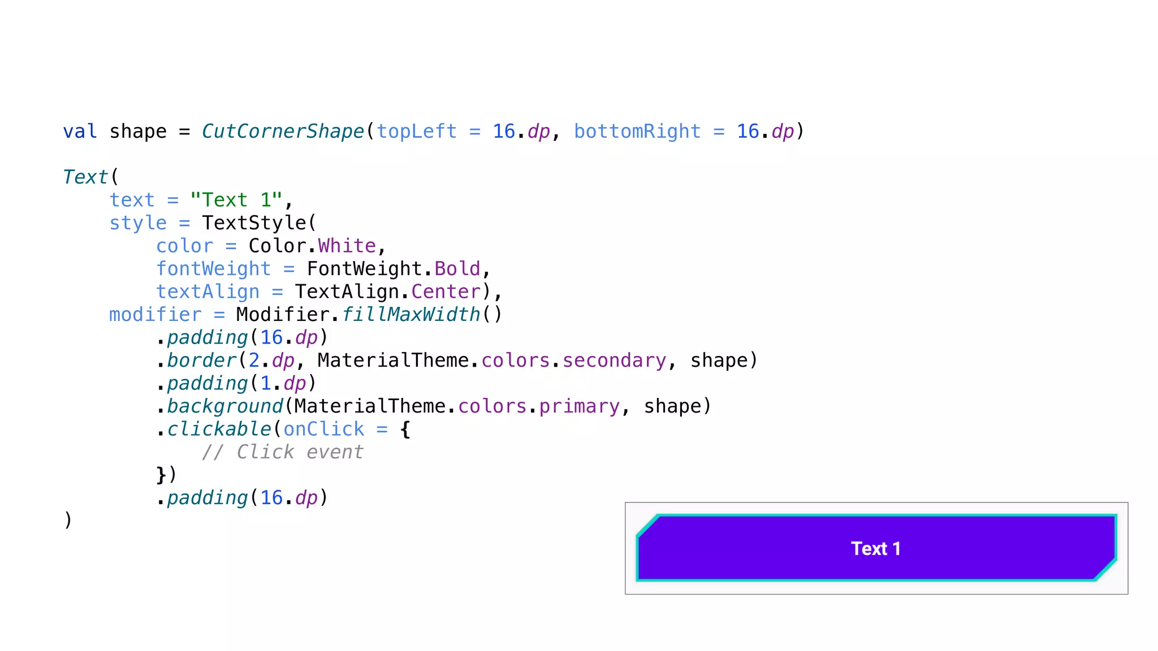
Task: Click the topLeft parameter in the code
Action: (416, 131)
